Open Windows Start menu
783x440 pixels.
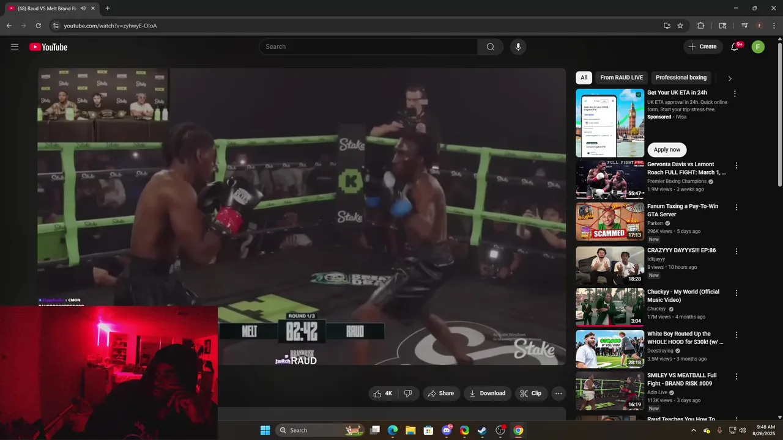pos(265,430)
